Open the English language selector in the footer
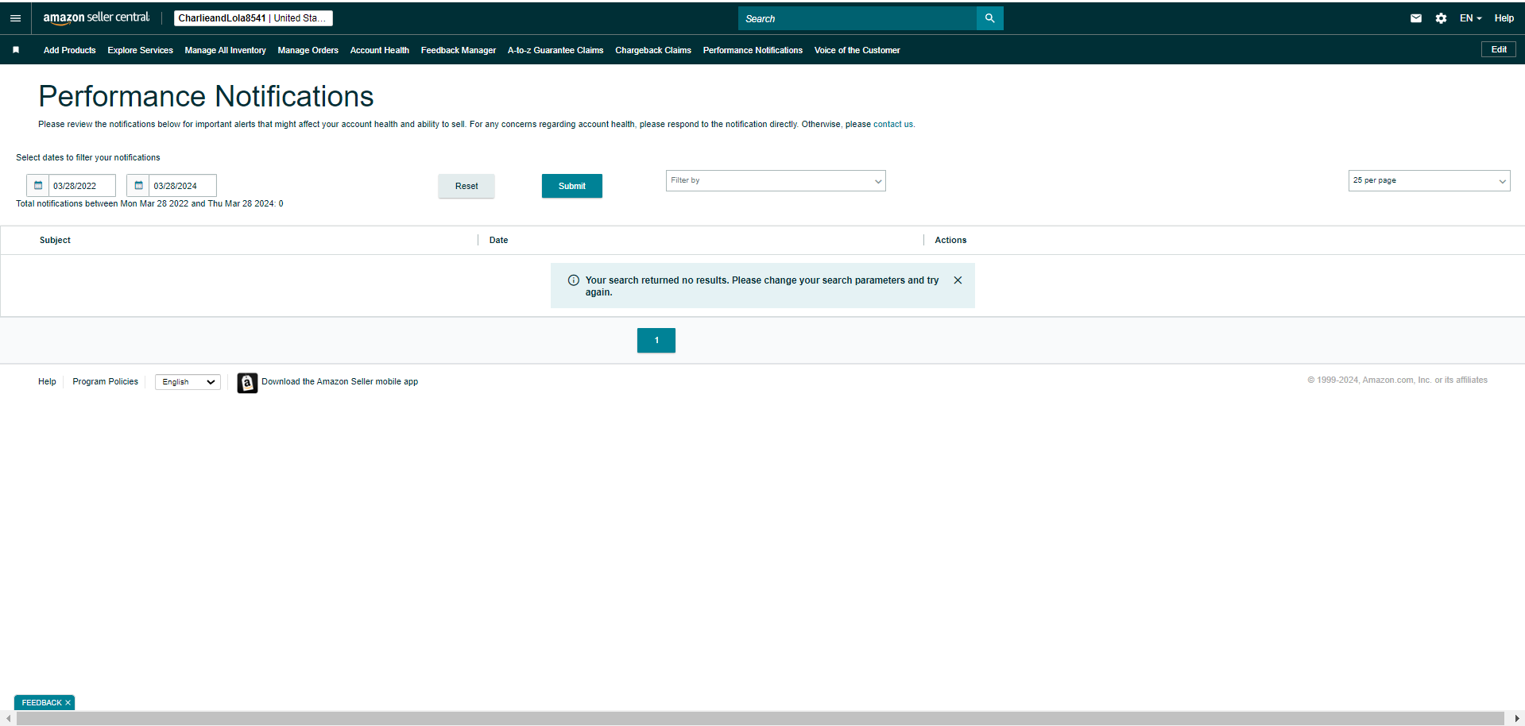This screenshot has height=726, width=1525. pyautogui.click(x=188, y=382)
